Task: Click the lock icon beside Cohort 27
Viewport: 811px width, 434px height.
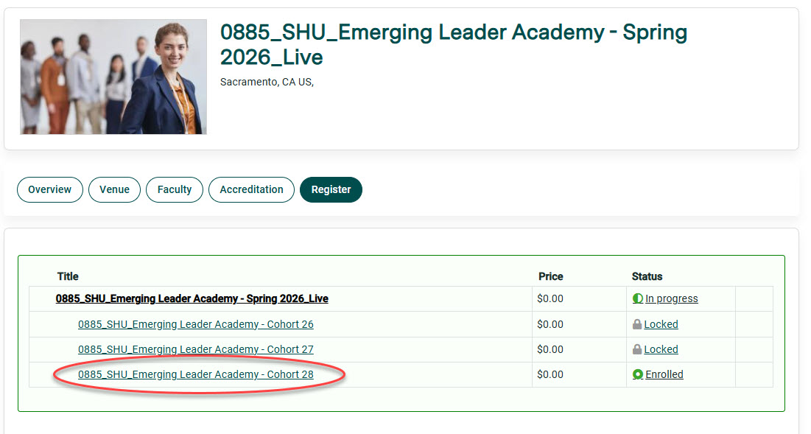Action: (638, 349)
